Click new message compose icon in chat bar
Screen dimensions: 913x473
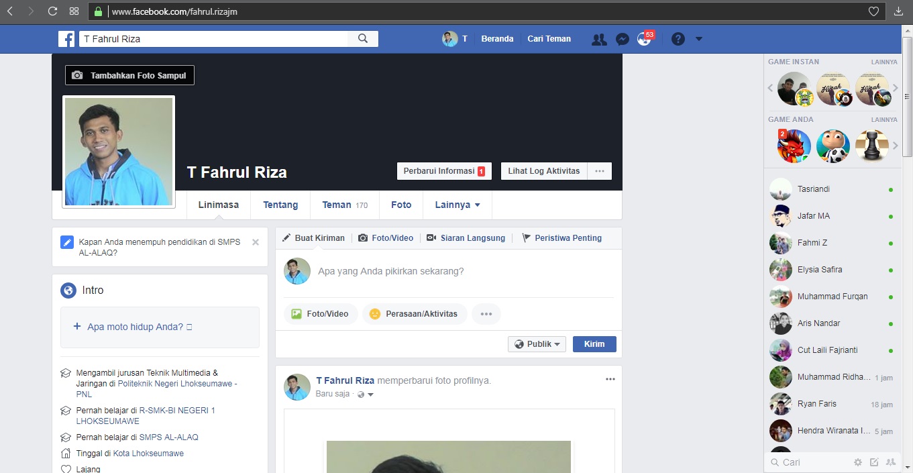tap(874, 462)
